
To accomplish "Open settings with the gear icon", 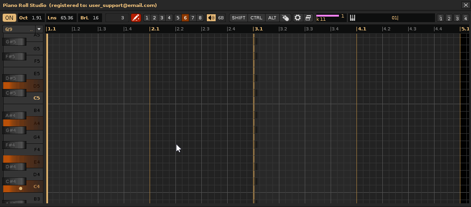I will 298,18.
